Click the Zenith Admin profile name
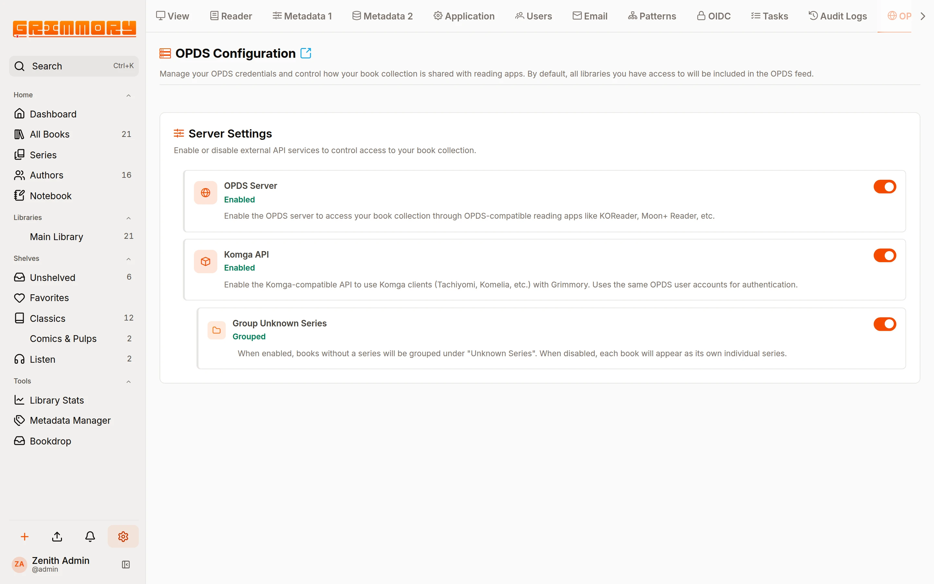The height and width of the screenshot is (584, 934). click(x=61, y=560)
